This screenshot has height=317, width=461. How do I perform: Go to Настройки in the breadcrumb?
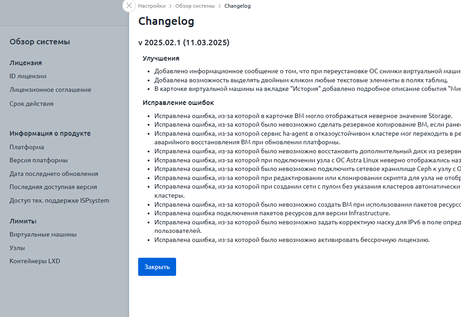click(x=152, y=6)
